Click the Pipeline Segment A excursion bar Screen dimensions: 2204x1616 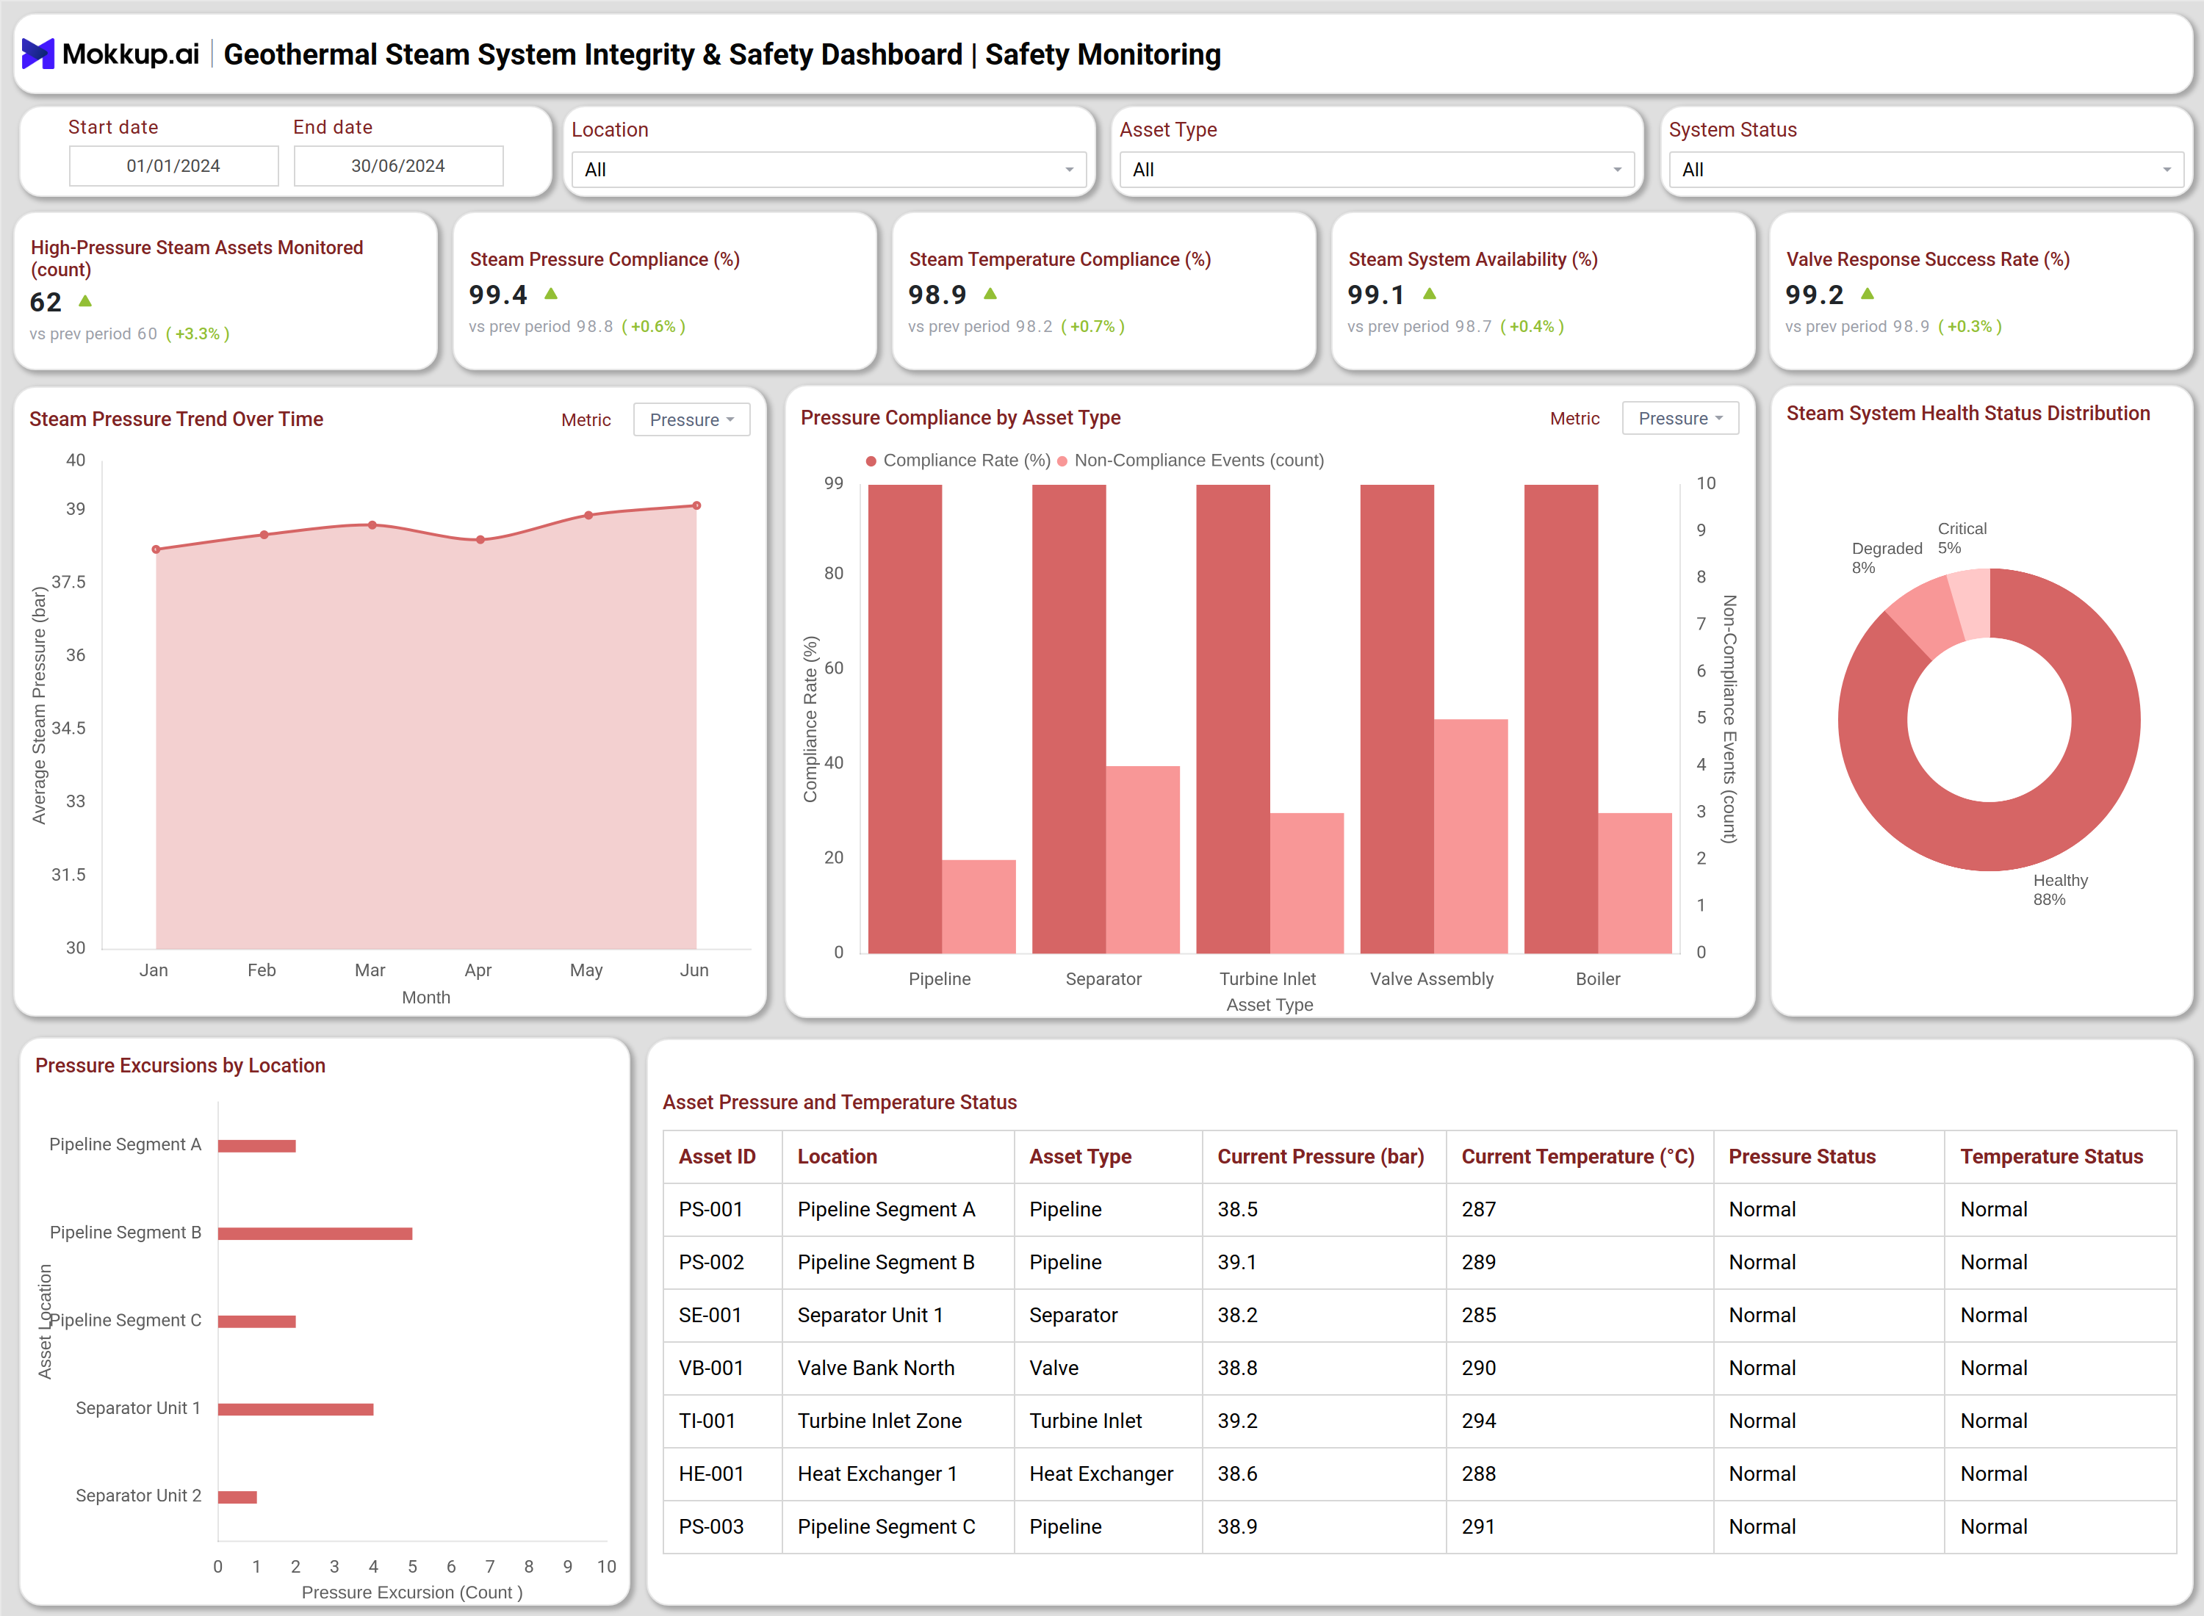[x=257, y=1145]
